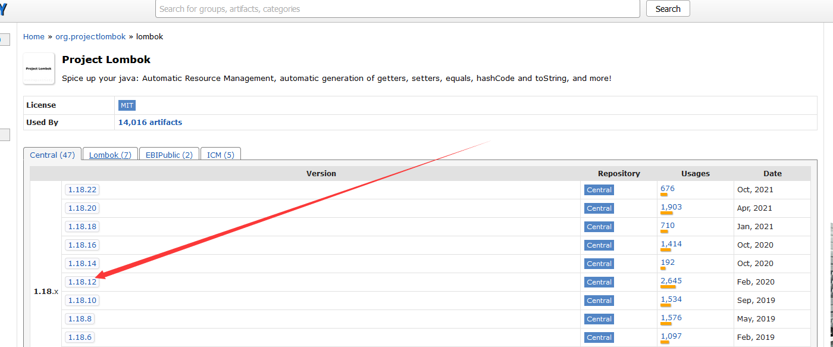
Task: Open version 1.18.18
Action: (82, 227)
